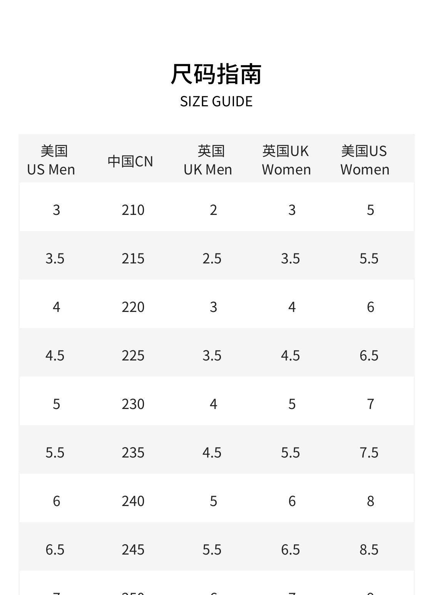Click the CN size 210 cell

(x=133, y=210)
